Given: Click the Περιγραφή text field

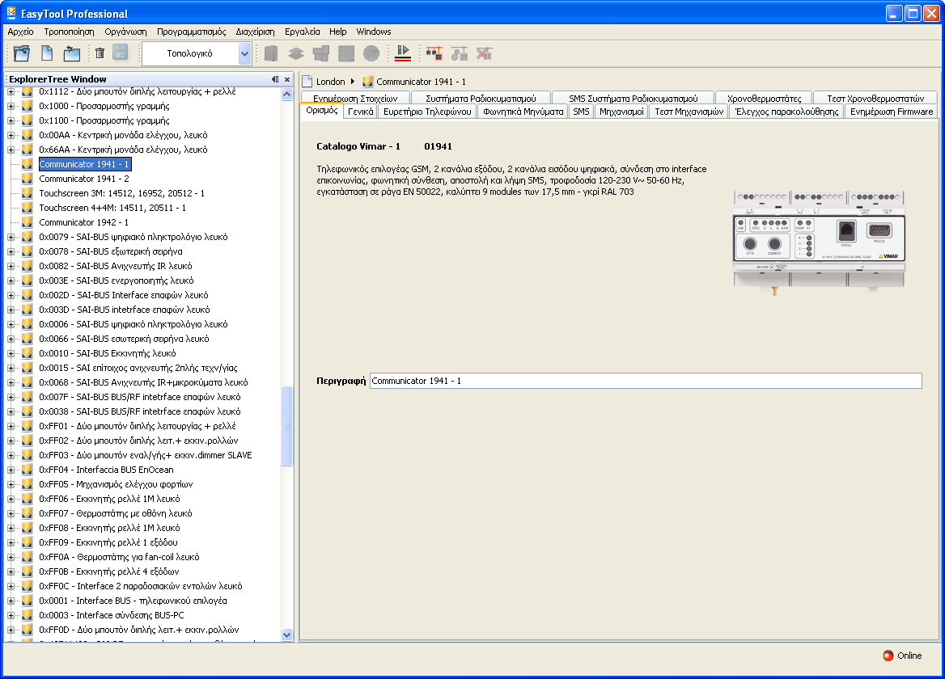Looking at the screenshot, I should (646, 381).
